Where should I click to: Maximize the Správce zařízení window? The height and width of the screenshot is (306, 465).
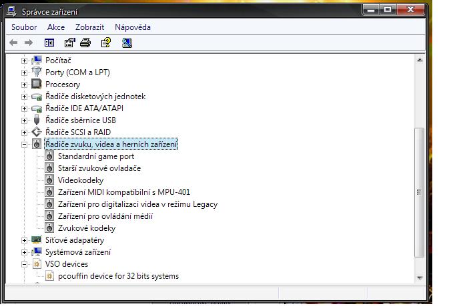pyautogui.click(x=388, y=10)
